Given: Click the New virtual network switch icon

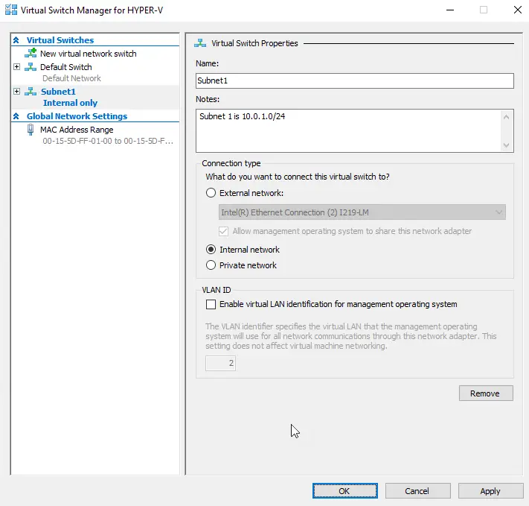Looking at the screenshot, I should (x=31, y=53).
